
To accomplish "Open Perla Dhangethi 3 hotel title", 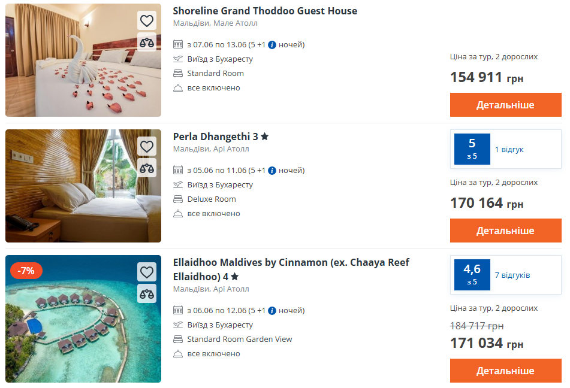I will [216, 137].
